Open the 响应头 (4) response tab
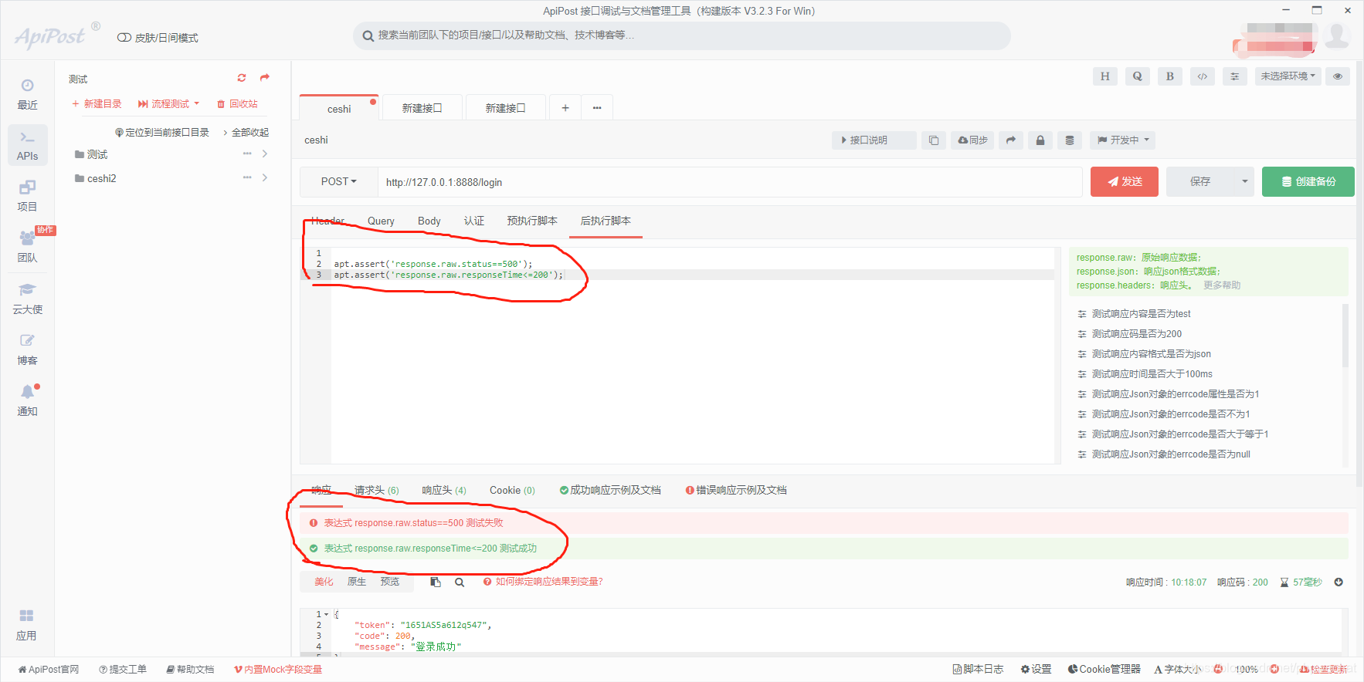Viewport: 1364px width, 682px height. 444,491
